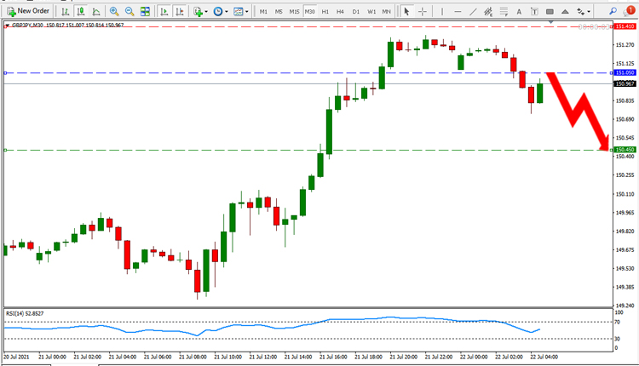Open the indicators list dropdown
639x366 pixels.
(x=200, y=11)
